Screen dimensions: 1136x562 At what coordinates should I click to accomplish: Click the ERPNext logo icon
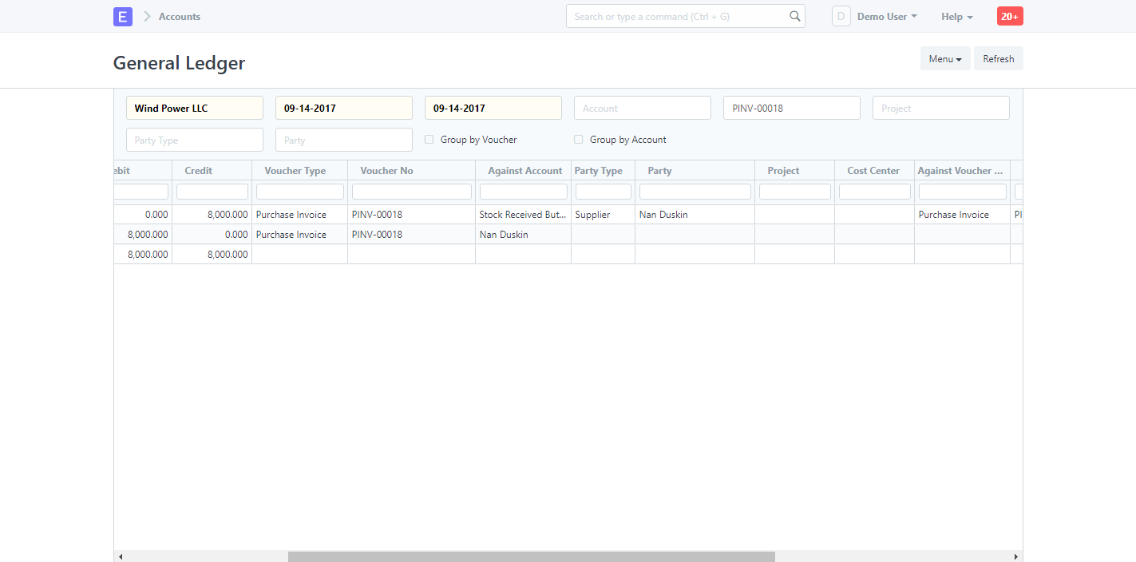(x=122, y=16)
